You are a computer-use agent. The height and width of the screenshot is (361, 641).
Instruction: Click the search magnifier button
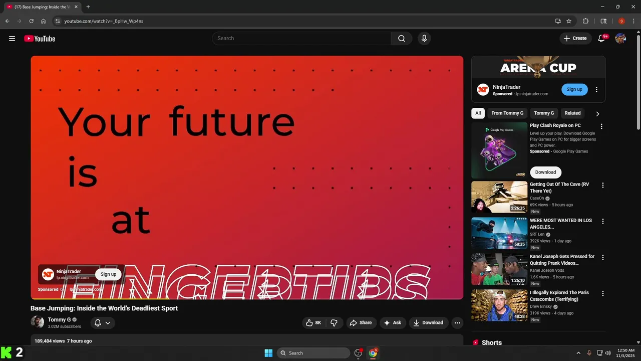point(402,39)
